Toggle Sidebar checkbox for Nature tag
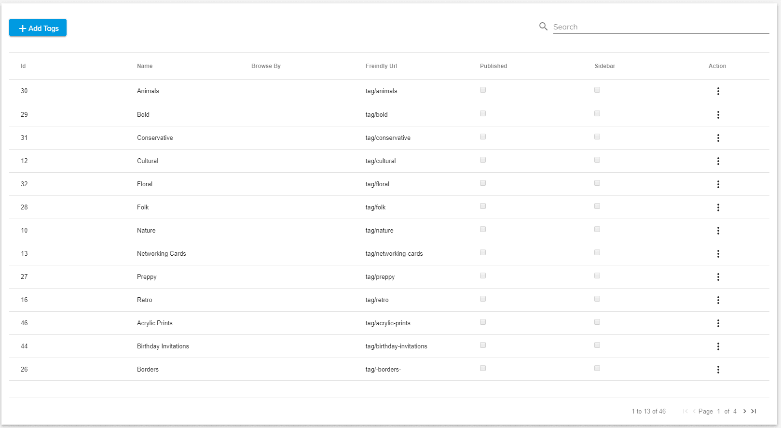The image size is (781, 428). [x=597, y=229]
